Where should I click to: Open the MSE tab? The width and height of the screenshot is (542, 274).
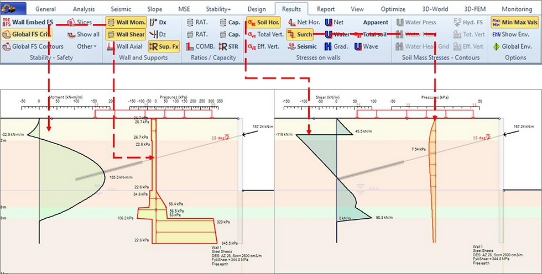[x=184, y=9]
